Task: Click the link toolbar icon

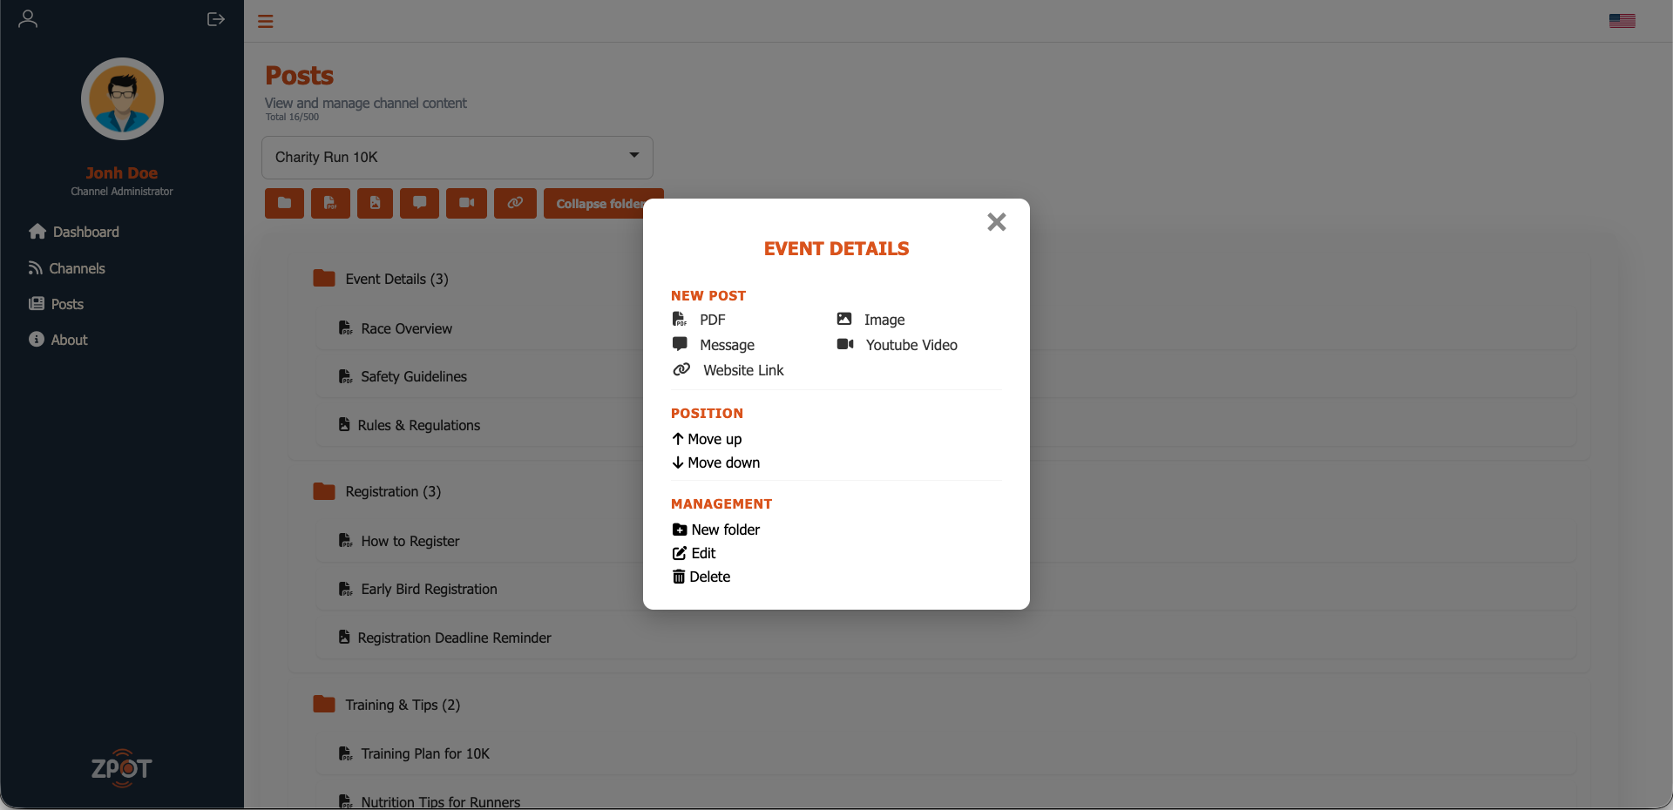Action: pos(515,203)
